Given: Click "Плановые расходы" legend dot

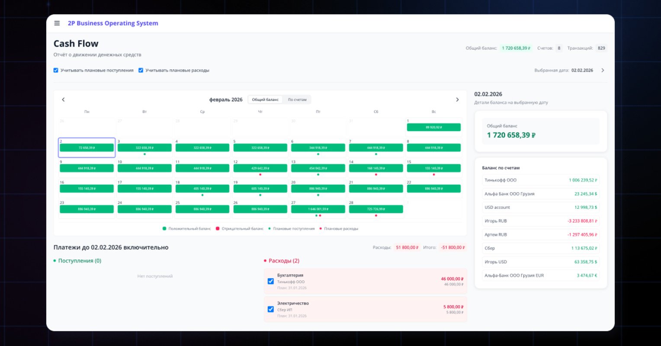Looking at the screenshot, I should coord(321,228).
